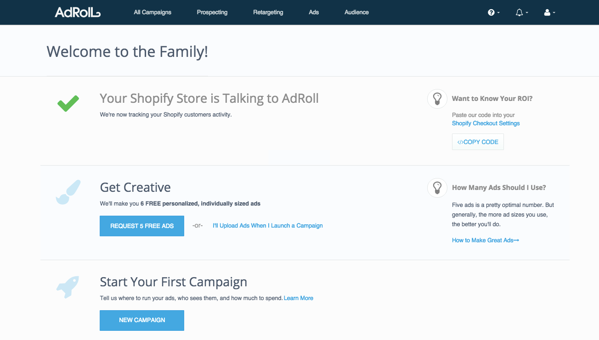Viewport: 599px width, 340px height.
Task: Follow the How to Make Great Ads link
Action: coord(486,240)
